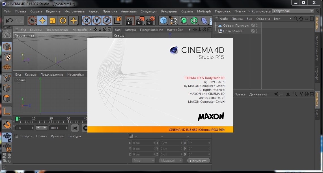Expand the hidden main menu items arrow
Viewport: 323px width, 173px height.
click(x=249, y=11)
